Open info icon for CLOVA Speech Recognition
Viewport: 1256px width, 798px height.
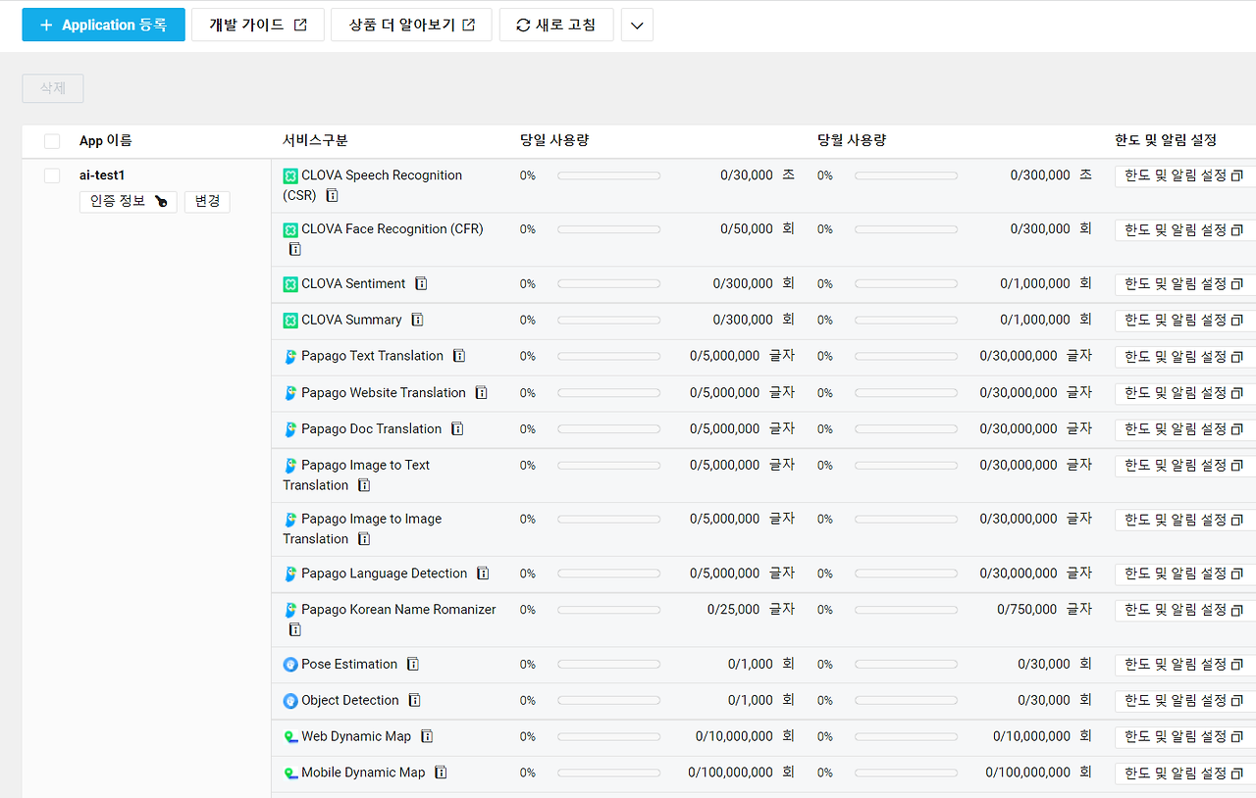point(332,195)
